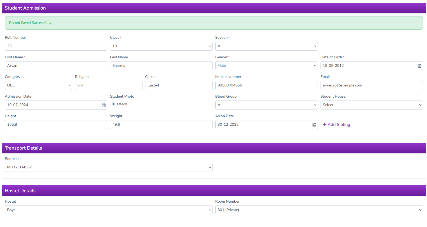This screenshot has height=227, width=427.
Task: Click the Roll Number input field
Action: (x=56, y=46)
